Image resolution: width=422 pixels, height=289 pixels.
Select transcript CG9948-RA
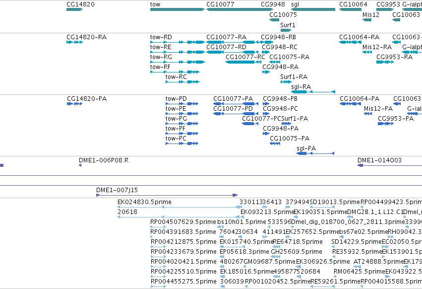(x=266, y=72)
